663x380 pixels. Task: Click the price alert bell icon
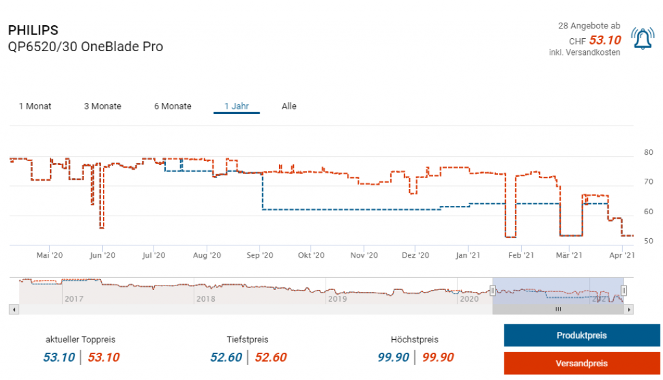642,39
